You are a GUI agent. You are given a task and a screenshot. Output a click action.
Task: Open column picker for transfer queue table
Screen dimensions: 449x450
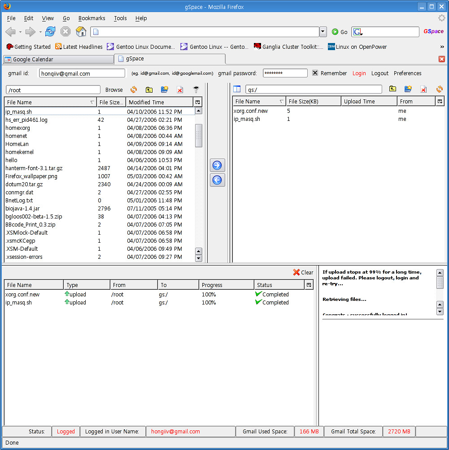click(309, 285)
